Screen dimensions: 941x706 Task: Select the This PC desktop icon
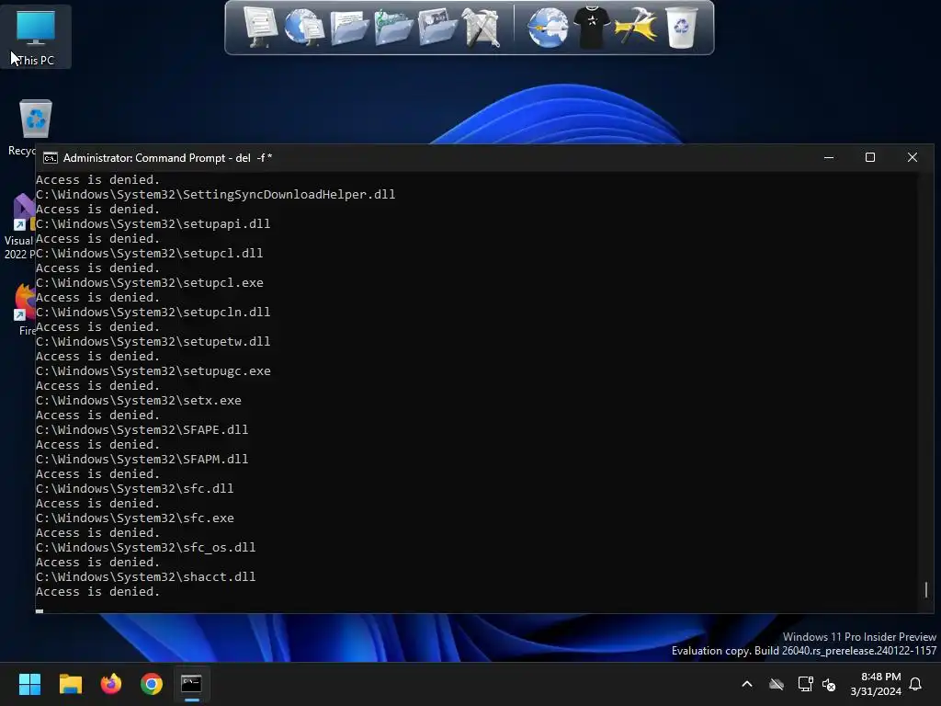click(x=36, y=37)
